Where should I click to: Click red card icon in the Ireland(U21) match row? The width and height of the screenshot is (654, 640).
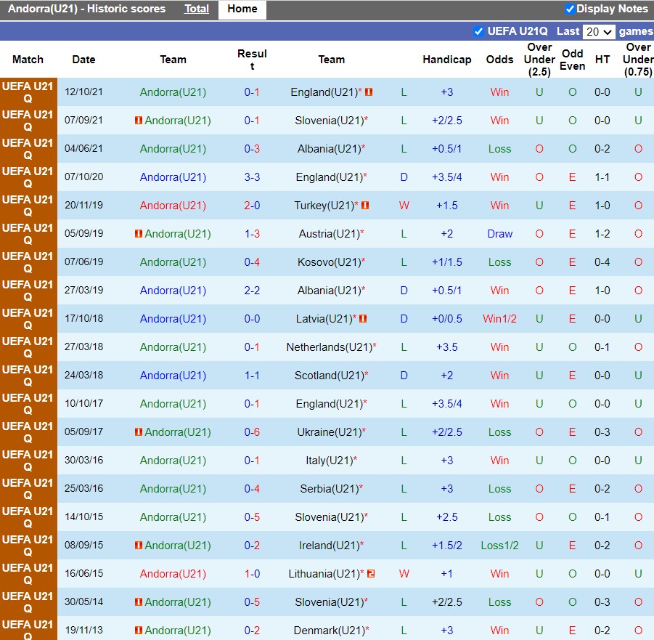pyautogui.click(x=139, y=546)
